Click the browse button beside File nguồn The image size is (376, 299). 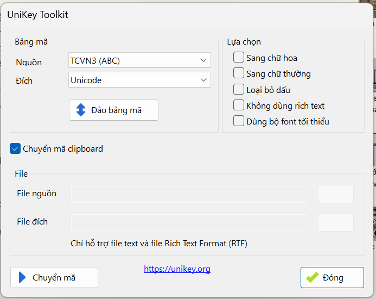point(335,194)
